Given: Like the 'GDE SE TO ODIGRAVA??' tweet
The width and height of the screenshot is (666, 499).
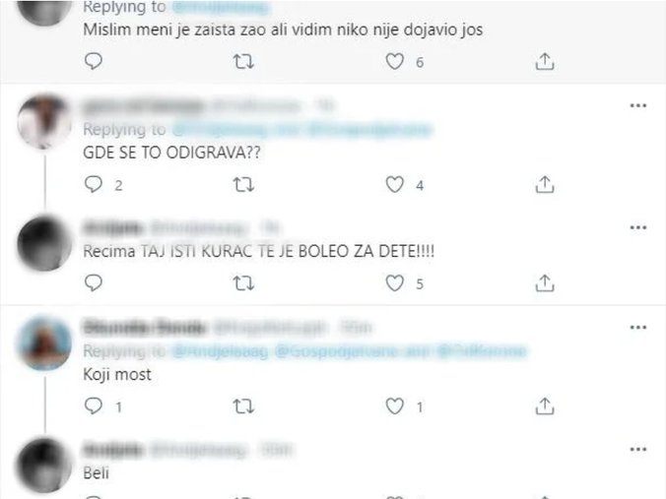Looking at the screenshot, I should point(395,185).
